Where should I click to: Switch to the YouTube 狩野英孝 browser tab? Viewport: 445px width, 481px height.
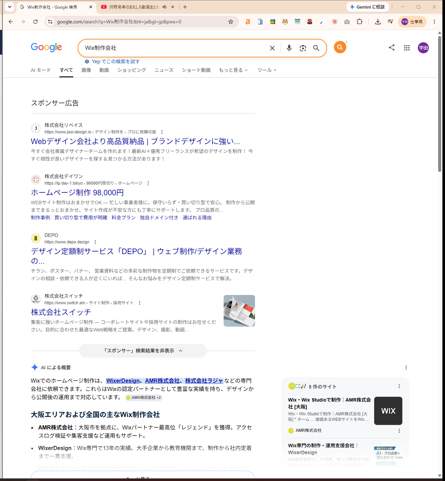[x=134, y=7]
